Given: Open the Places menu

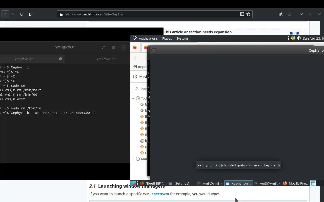Looking at the screenshot, I should pos(167,38).
